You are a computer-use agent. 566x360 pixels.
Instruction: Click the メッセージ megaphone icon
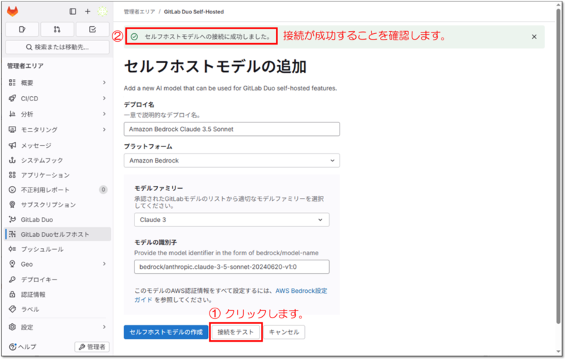[x=12, y=145]
